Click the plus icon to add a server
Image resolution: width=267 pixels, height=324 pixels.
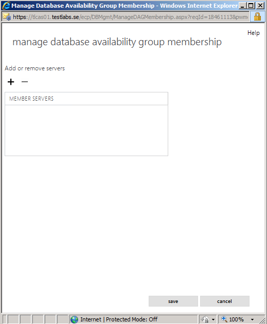pyautogui.click(x=11, y=82)
